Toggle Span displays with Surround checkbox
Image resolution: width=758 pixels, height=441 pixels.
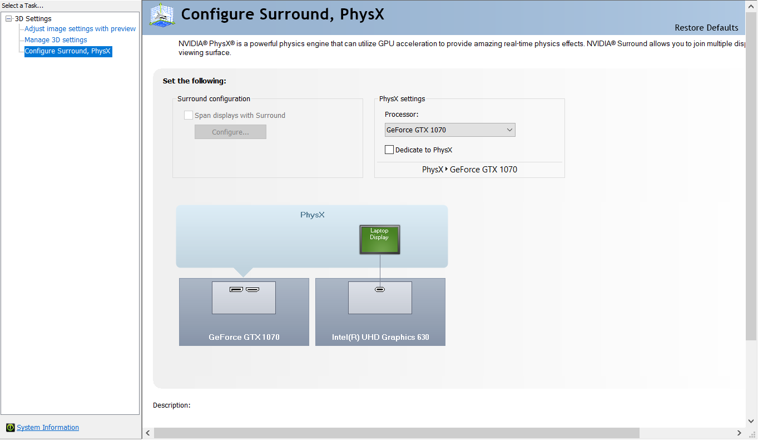pyautogui.click(x=189, y=116)
